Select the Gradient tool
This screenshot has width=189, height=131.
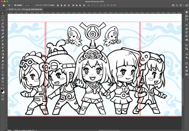(x=3, y=54)
